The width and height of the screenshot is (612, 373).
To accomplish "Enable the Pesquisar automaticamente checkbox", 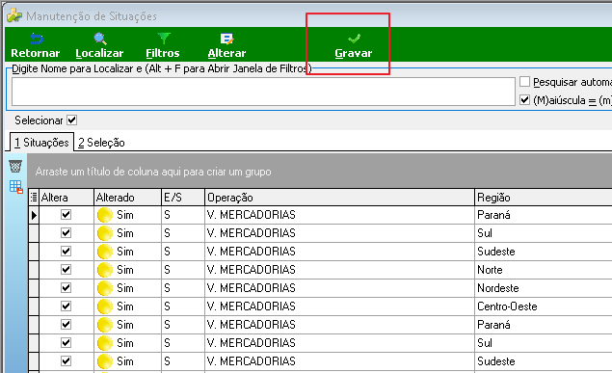I will pyautogui.click(x=525, y=82).
